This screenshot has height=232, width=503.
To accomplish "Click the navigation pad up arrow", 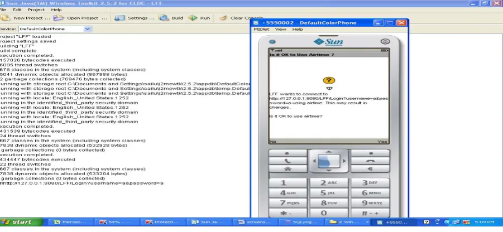I will pos(329,152).
